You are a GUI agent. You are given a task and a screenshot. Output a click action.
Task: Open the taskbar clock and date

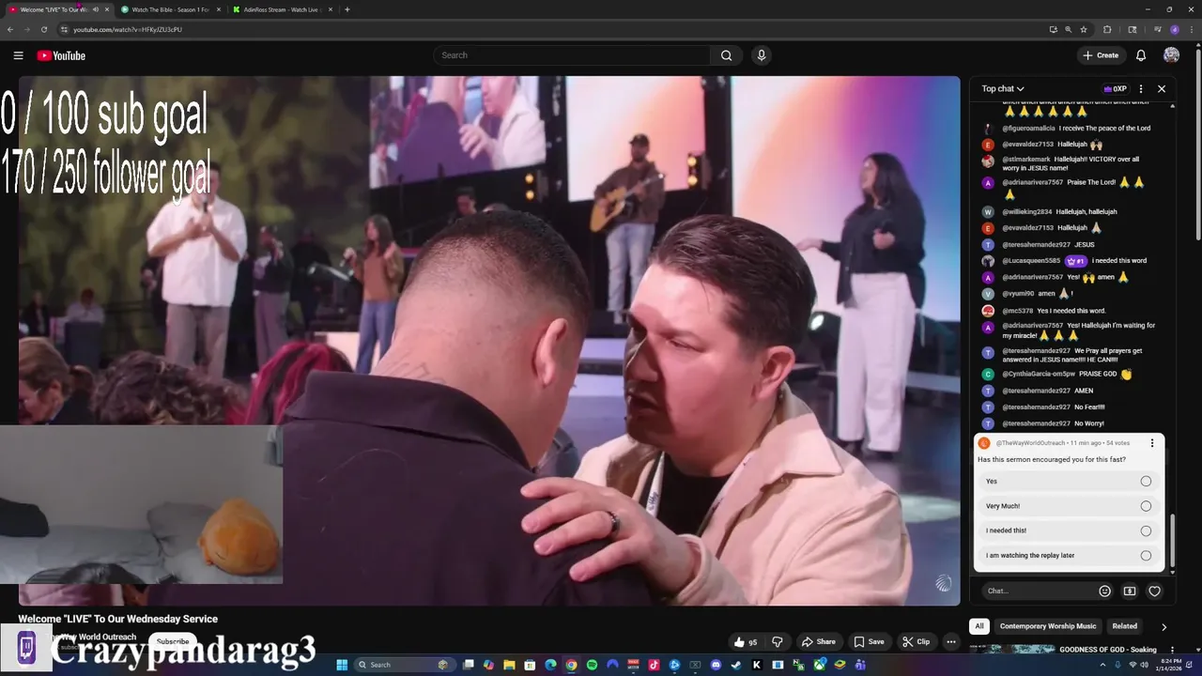click(1171, 665)
